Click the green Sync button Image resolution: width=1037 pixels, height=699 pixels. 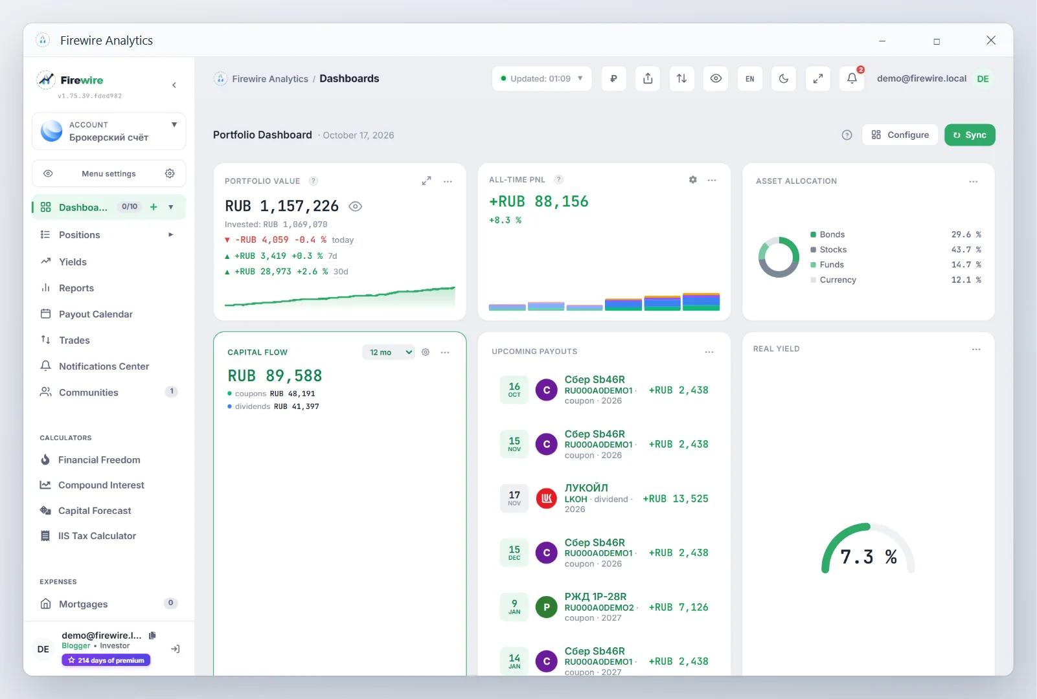(x=970, y=135)
